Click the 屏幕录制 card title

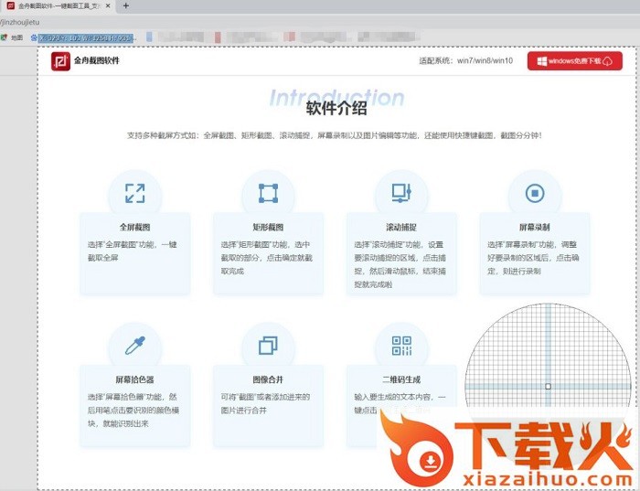pyautogui.click(x=534, y=228)
